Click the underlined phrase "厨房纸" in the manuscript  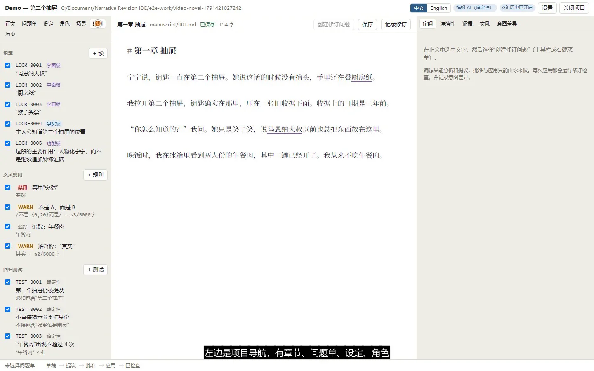(362, 77)
